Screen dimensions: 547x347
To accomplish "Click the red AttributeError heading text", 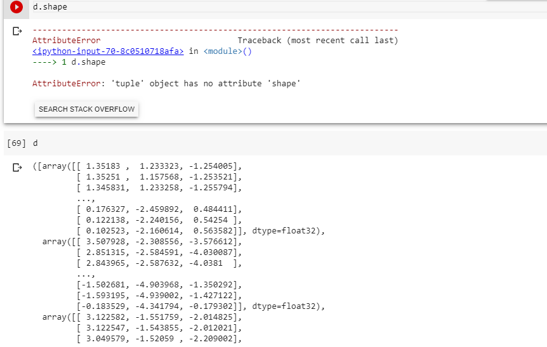I will 66,41.
